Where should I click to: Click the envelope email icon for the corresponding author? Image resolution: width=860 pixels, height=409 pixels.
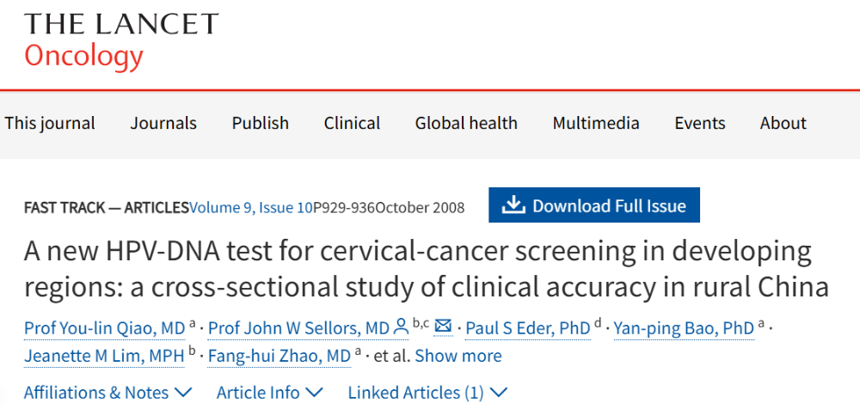pyautogui.click(x=443, y=327)
